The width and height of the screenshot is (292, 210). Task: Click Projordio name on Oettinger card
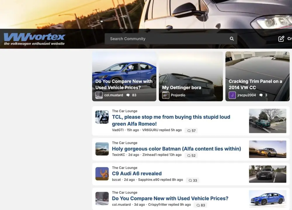(178, 95)
